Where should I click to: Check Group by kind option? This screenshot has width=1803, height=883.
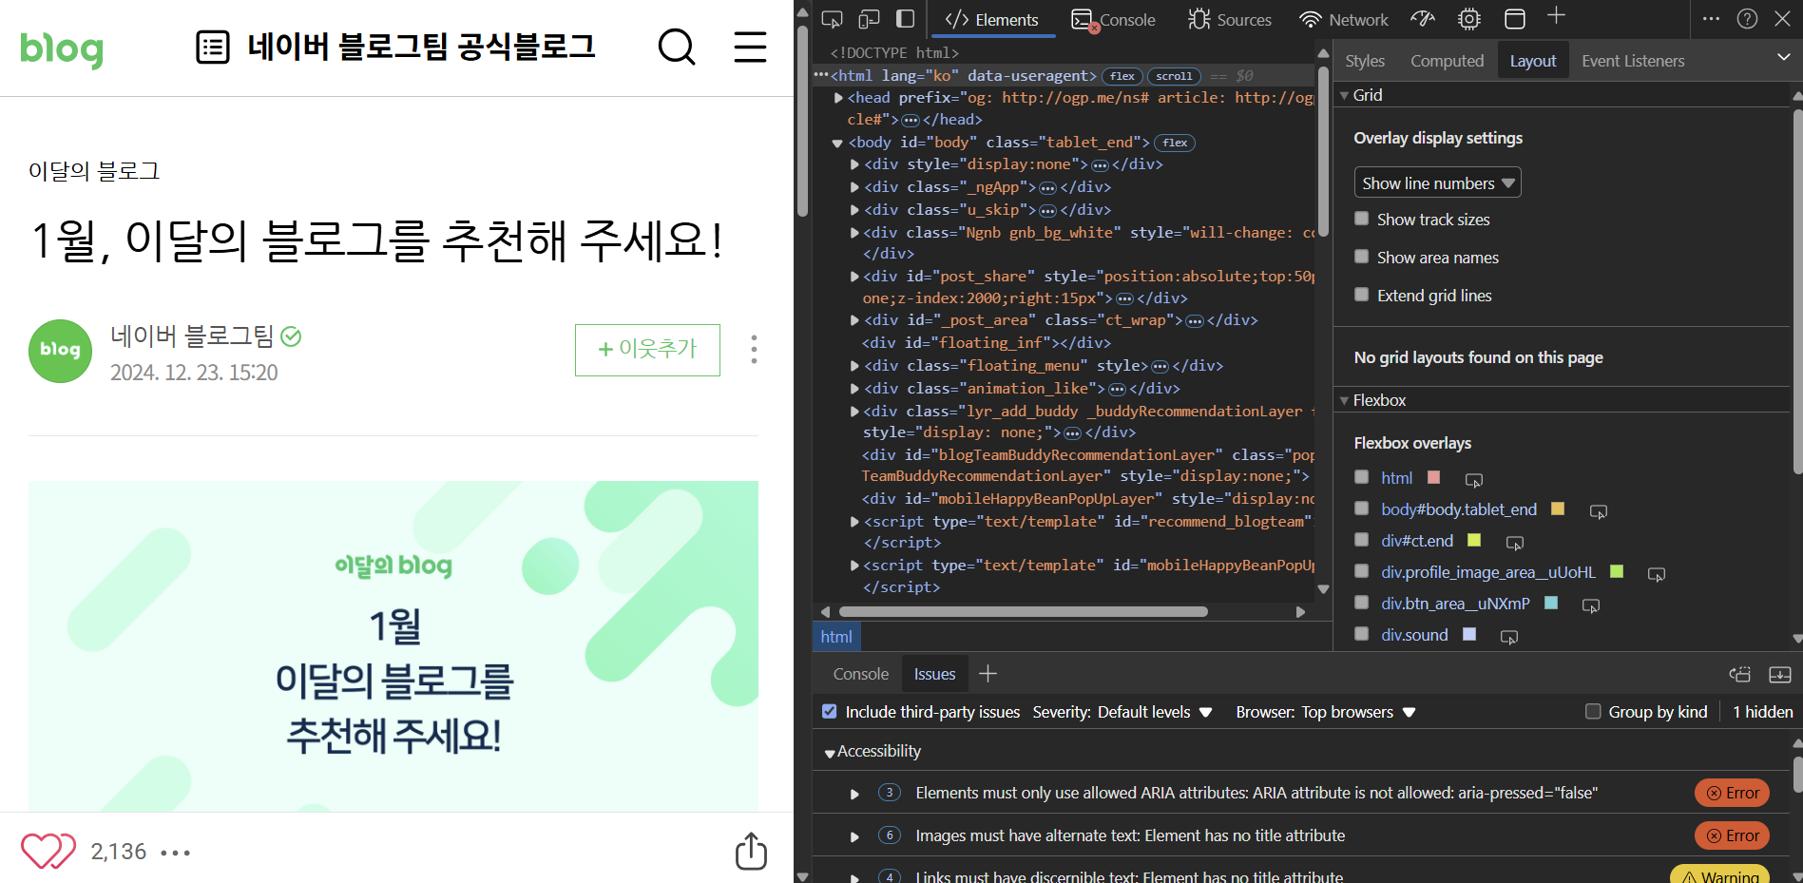tap(1593, 712)
